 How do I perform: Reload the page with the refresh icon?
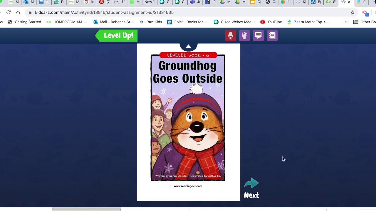[9, 12]
